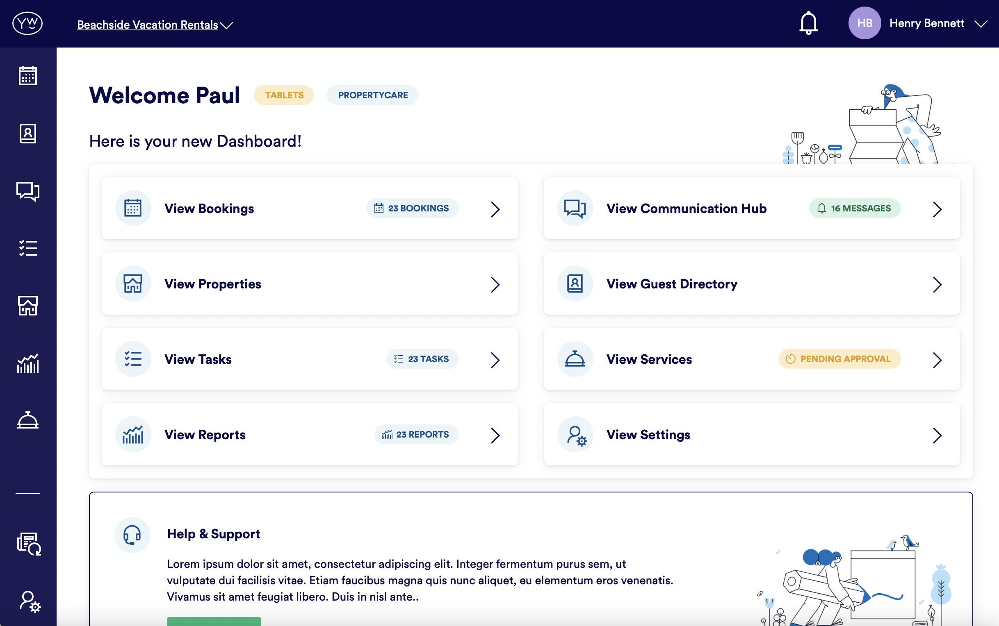This screenshot has width=999, height=626.
Task: Click the reports chart sidebar icon
Action: coord(28,363)
